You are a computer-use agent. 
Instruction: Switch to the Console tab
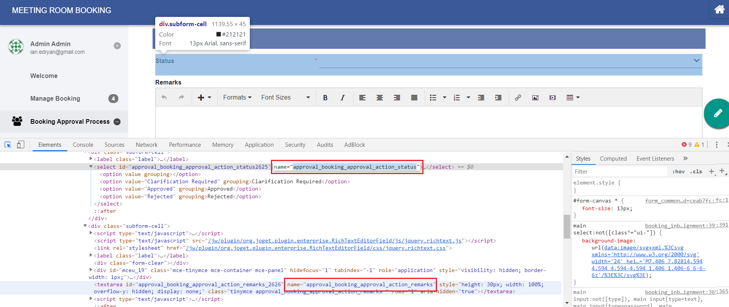83,145
